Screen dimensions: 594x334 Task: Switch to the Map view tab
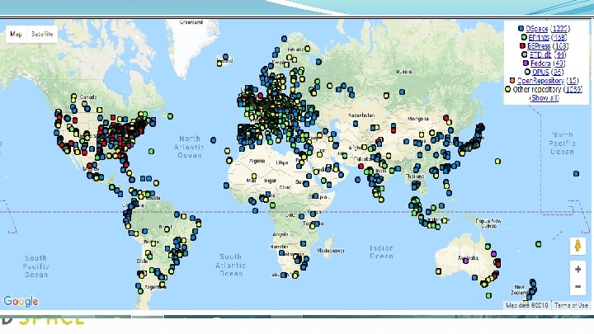click(x=16, y=34)
